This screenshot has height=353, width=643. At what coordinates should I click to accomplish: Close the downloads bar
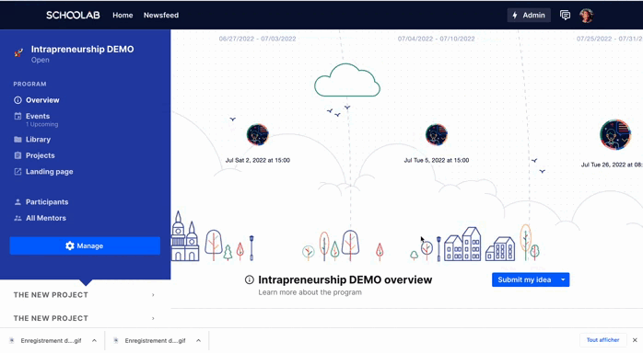tap(635, 340)
